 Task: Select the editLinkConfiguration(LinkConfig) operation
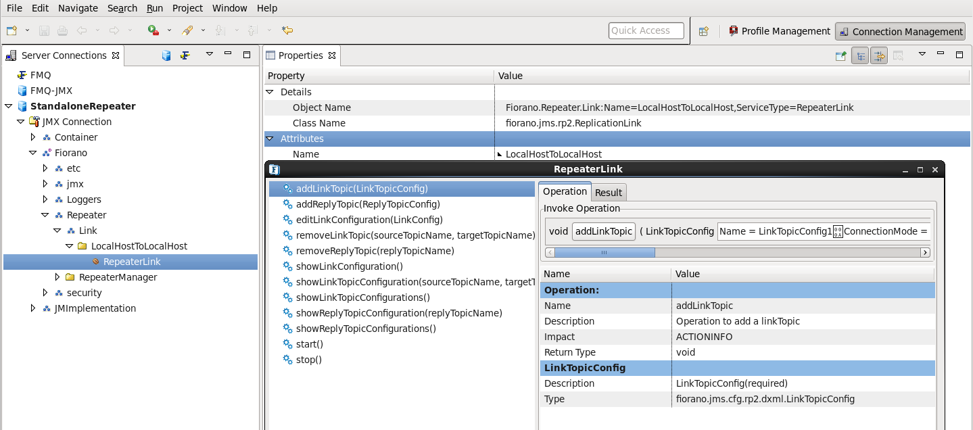tap(369, 220)
